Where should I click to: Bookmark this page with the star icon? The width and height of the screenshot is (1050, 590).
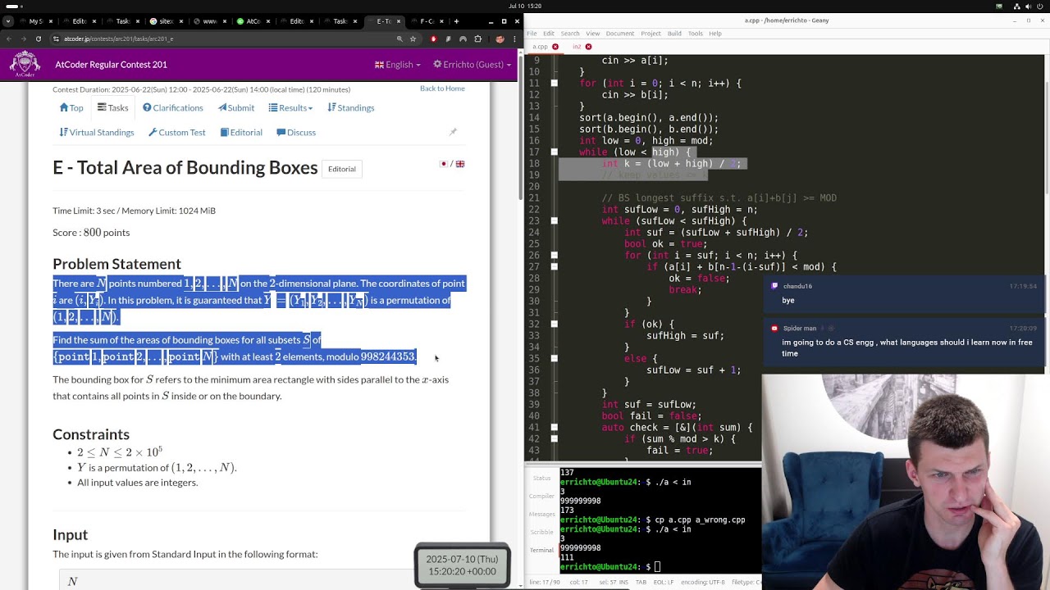(x=413, y=39)
